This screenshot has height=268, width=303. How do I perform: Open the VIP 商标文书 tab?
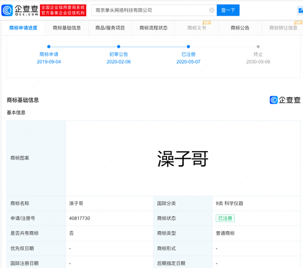coord(196,28)
